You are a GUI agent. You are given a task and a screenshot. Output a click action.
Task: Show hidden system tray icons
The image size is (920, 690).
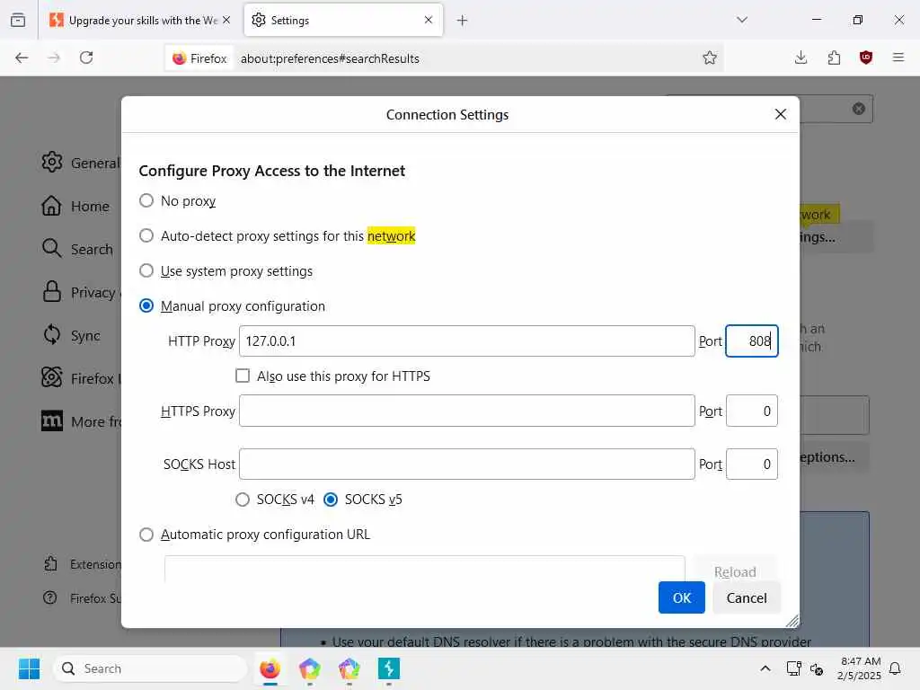click(765, 668)
